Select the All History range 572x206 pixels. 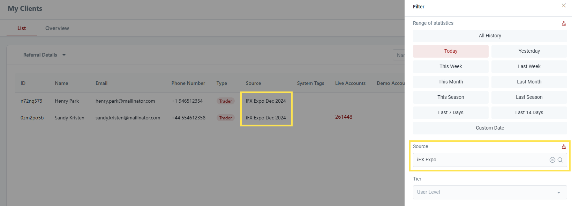coord(490,36)
